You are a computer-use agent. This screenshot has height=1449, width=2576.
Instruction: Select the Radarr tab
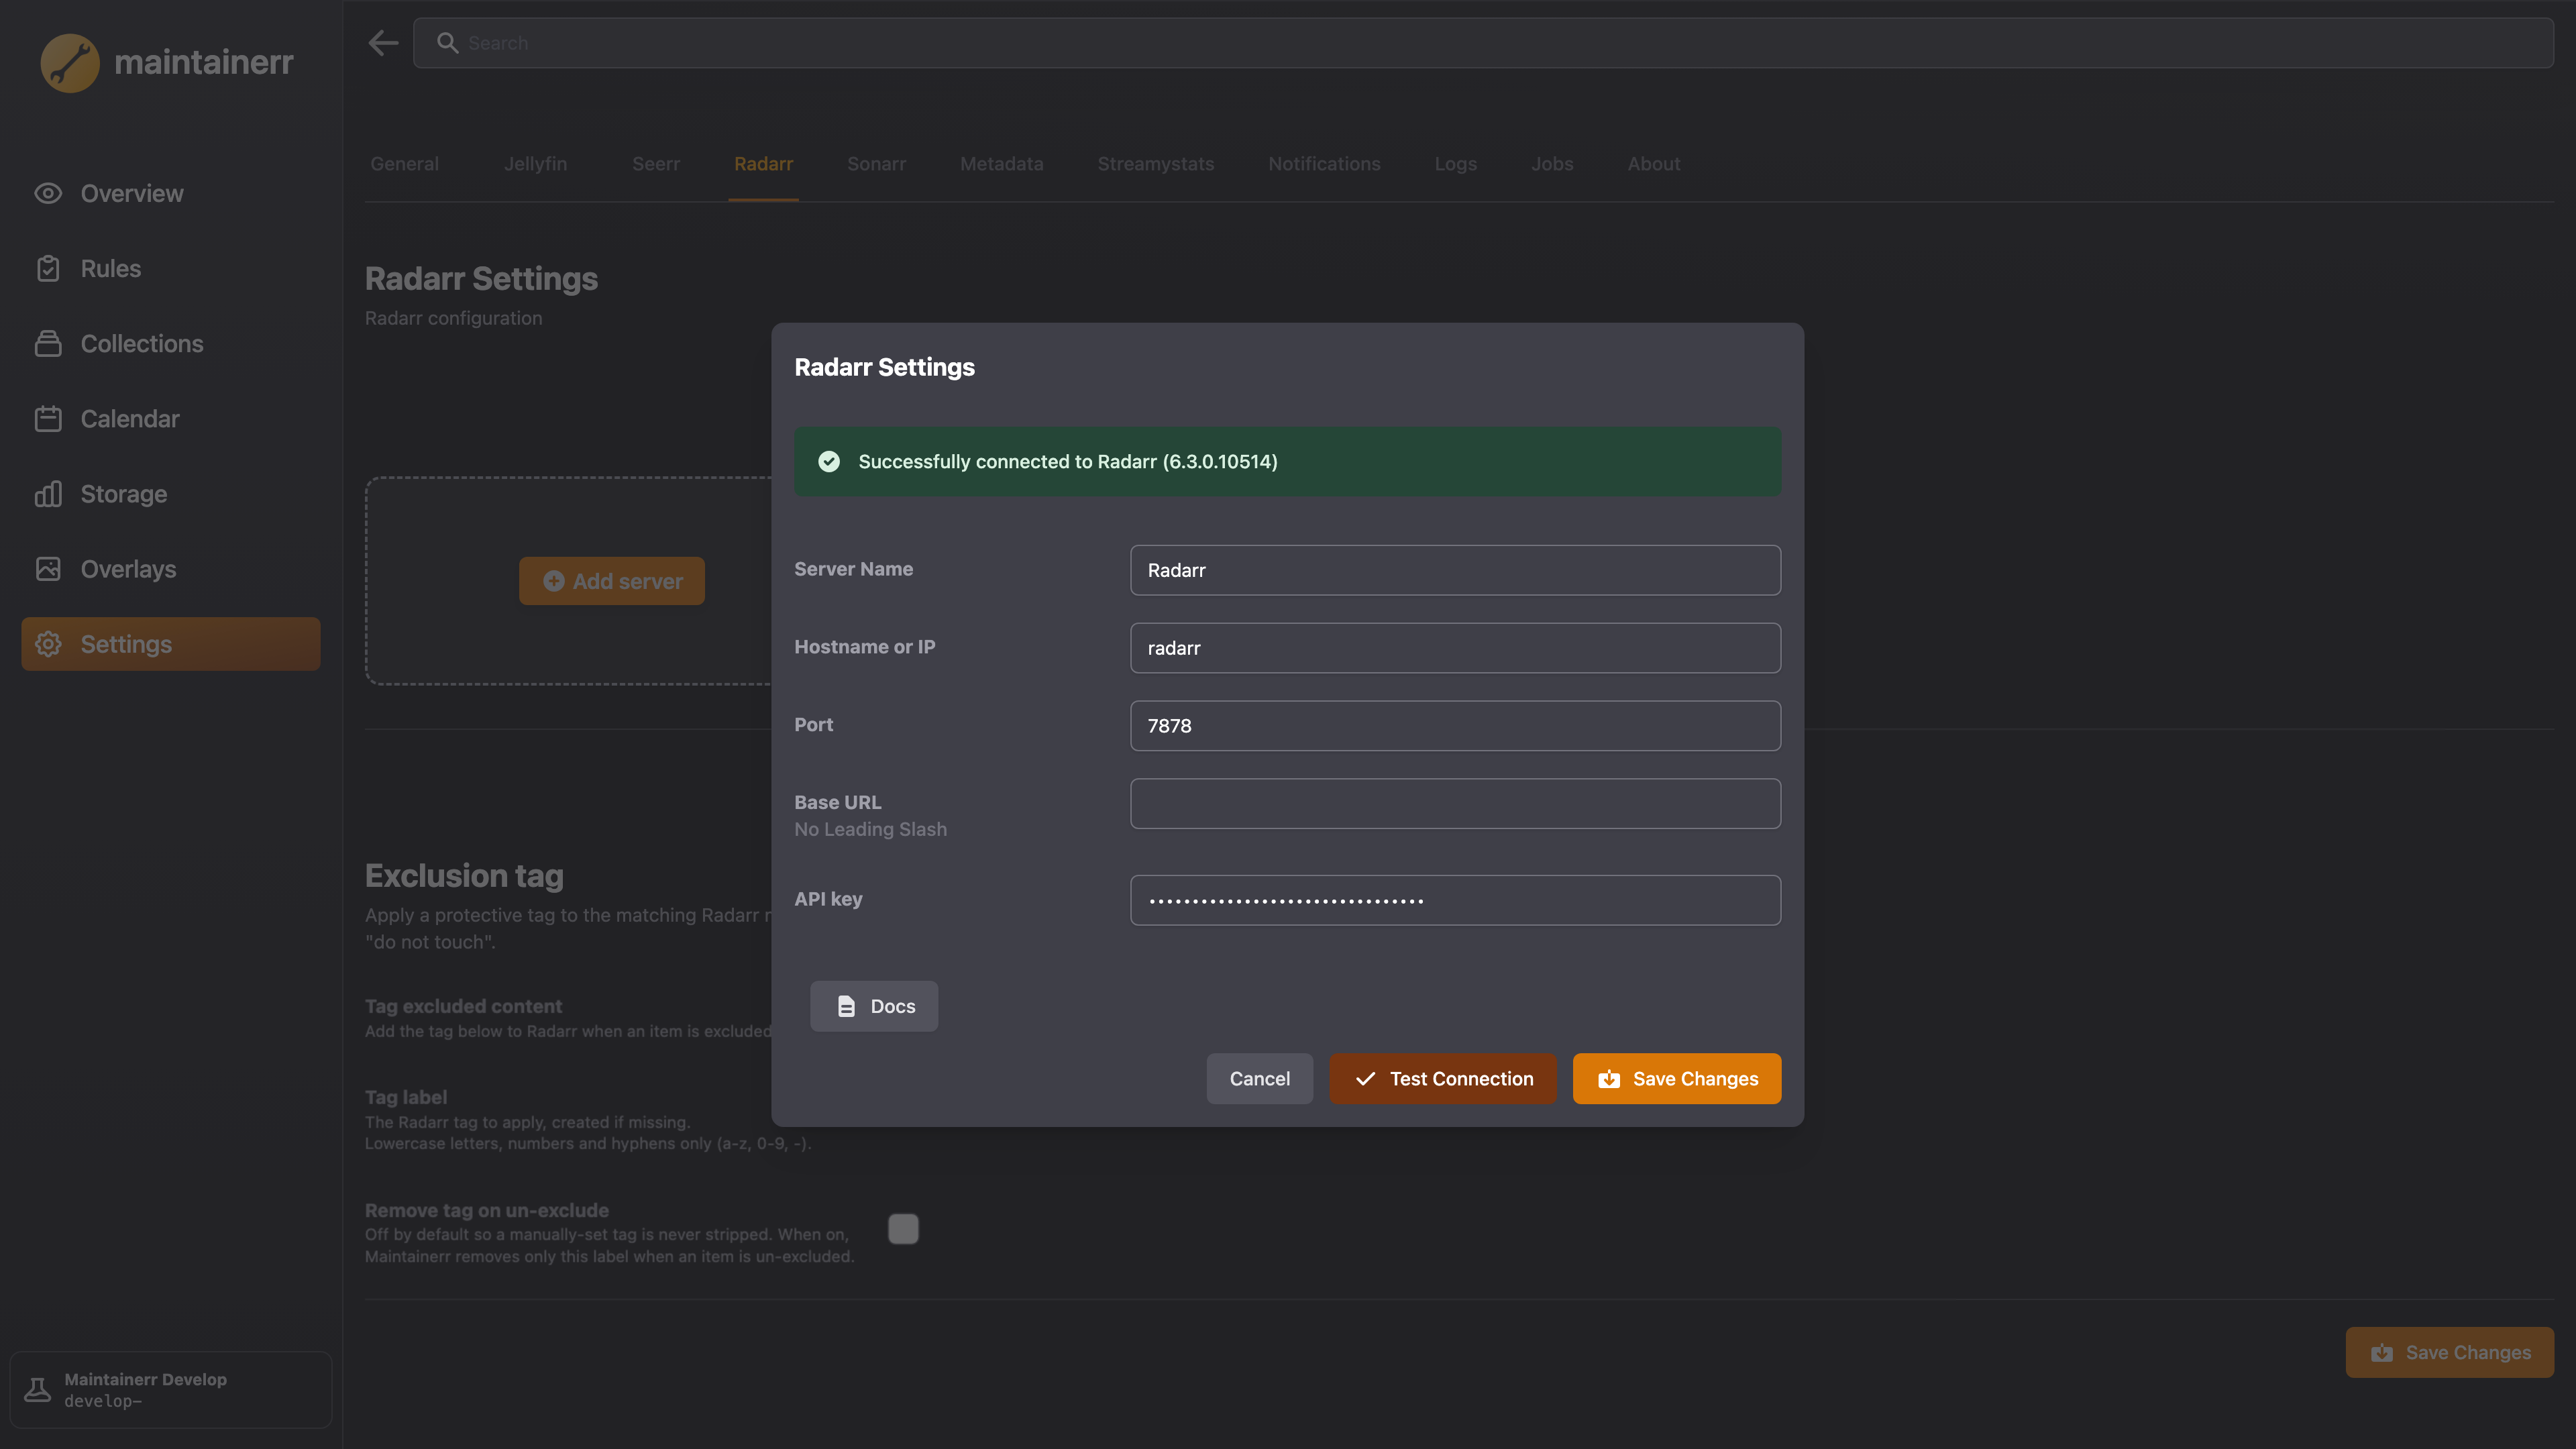pos(763,164)
